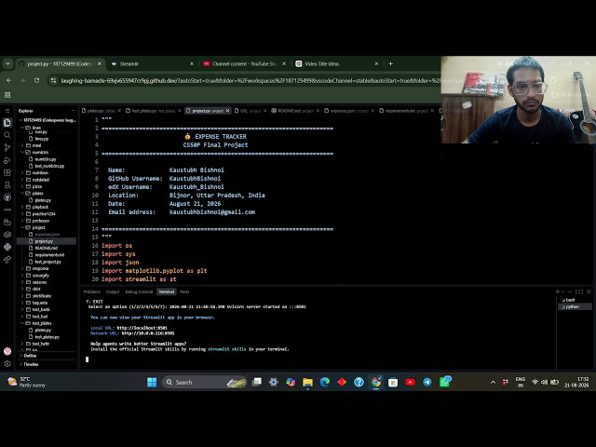Open test_project.py in file tree

(x=47, y=262)
